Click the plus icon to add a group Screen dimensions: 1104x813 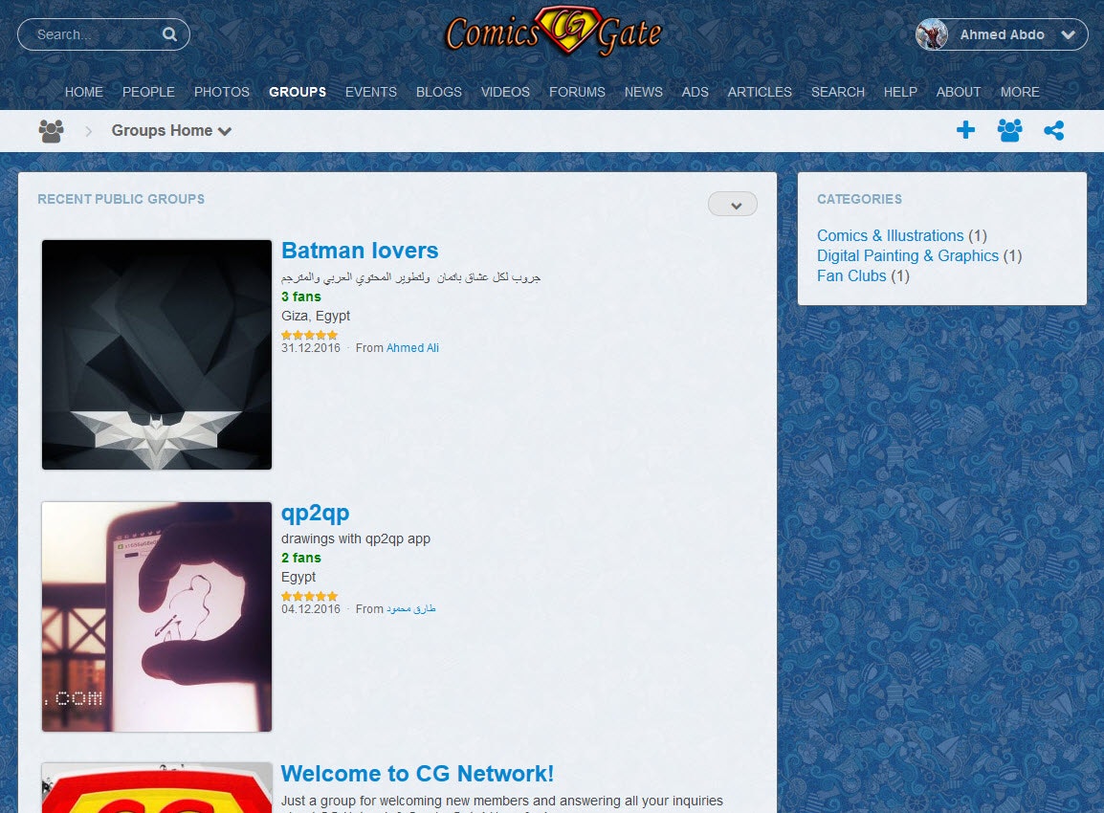click(x=965, y=130)
